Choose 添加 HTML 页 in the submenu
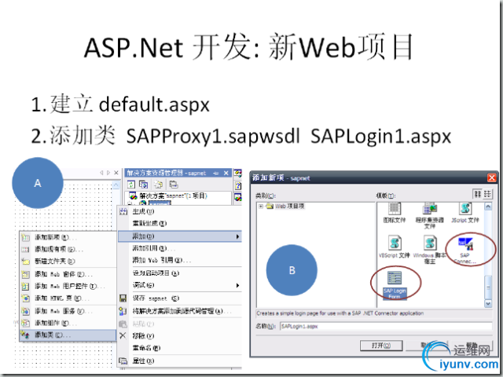 (68, 298)
